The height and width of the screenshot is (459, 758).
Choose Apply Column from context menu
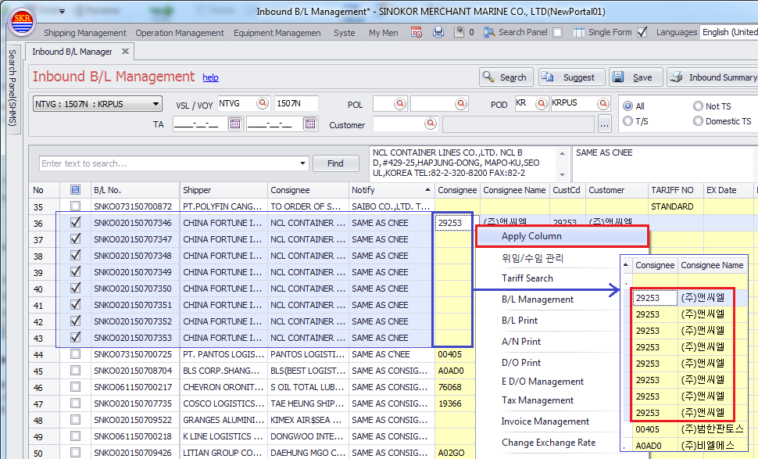(x=531, y=236)
